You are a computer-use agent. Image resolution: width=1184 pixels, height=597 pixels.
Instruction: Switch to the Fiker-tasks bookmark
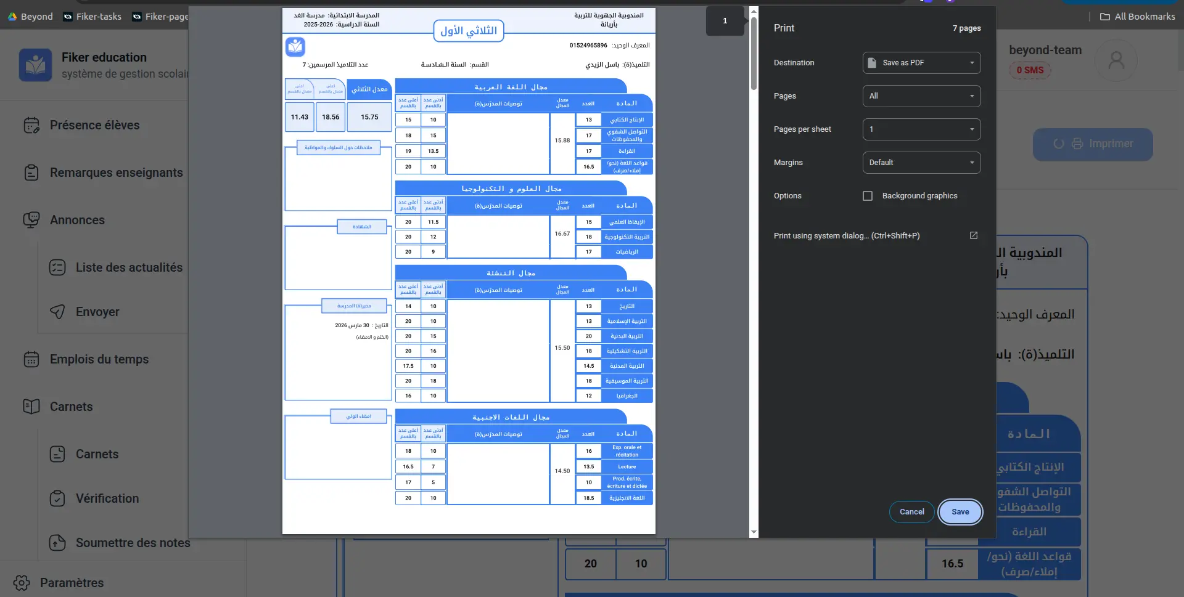coord(92,17)
